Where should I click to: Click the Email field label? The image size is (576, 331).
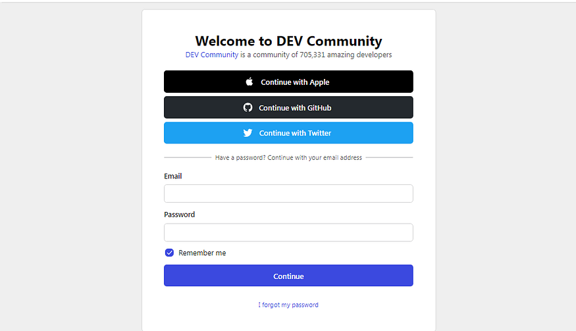[172, 176]
